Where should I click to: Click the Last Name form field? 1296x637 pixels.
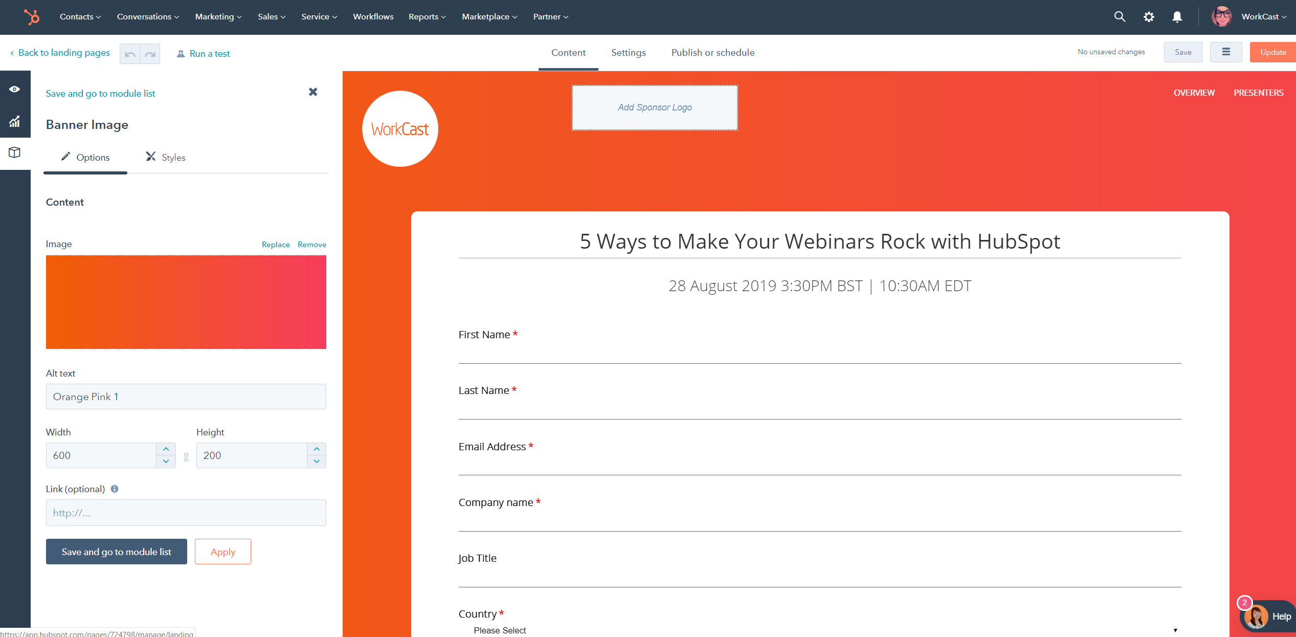(820, 409)
